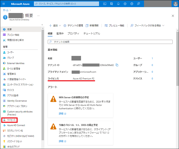This screenshot has height=149, width=179.
Task: Select 概要 in the sidebar
Action: [21, 29]
